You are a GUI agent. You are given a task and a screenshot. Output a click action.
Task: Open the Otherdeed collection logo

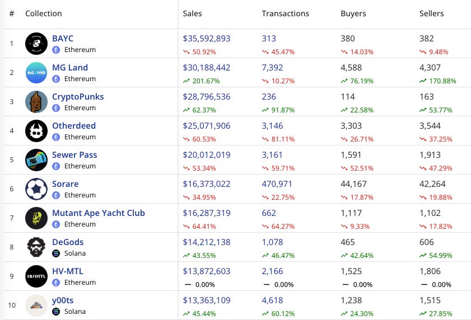pyautogui.click(x=36, y=131)
